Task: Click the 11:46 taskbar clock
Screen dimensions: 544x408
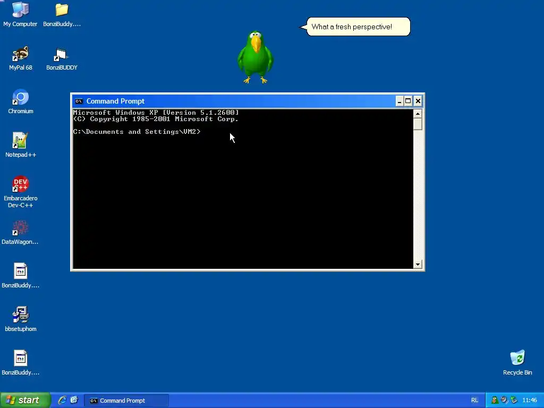Action: click(x=530, y=401)
